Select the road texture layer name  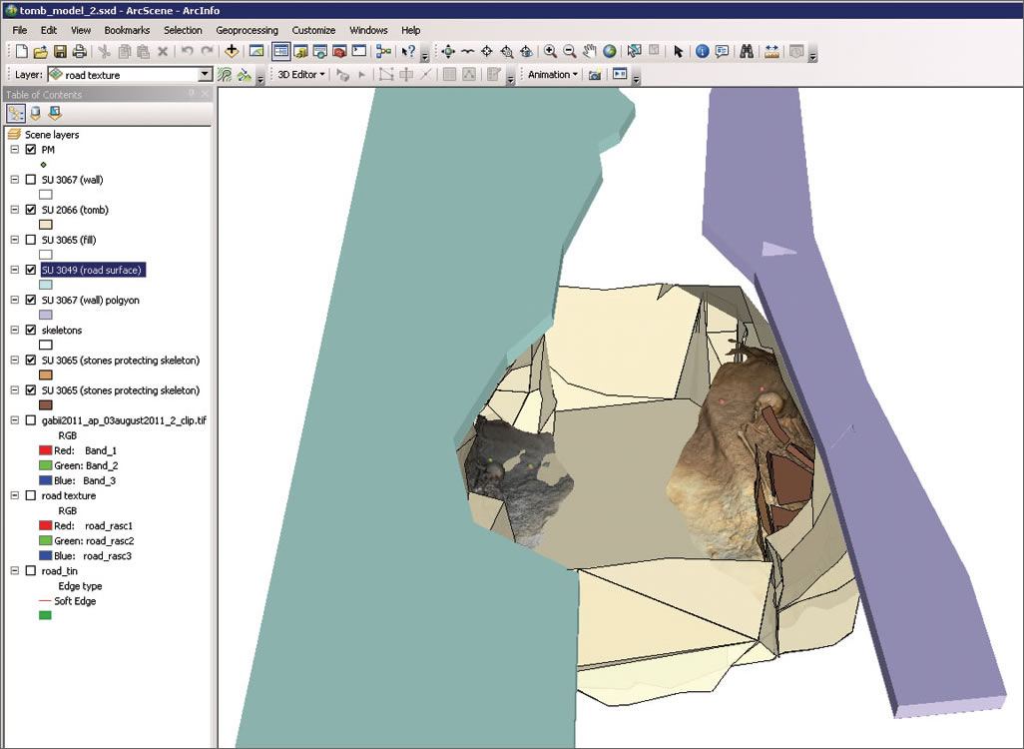[69, 495]
